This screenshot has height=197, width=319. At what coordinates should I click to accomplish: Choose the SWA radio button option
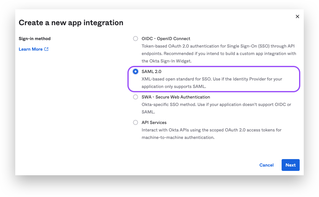coord(136,97)
